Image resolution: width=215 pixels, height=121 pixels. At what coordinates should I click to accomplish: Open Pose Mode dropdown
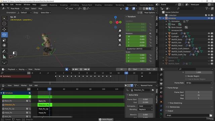[x=15, y=8]
